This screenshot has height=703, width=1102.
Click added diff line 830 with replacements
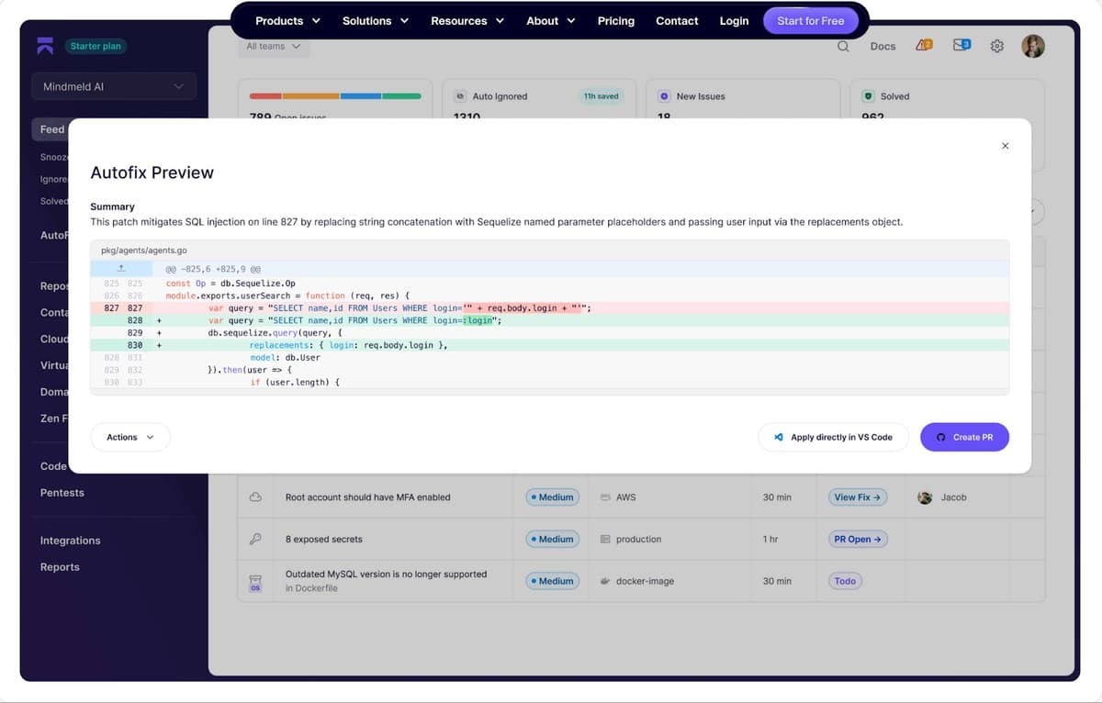tap(549, 345)
